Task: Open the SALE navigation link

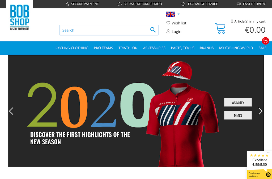Action: 262,48
